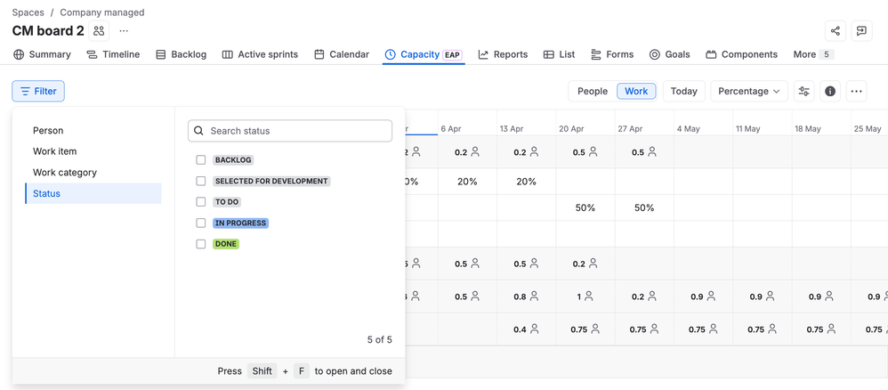Check the TO DO status checkbox
This screenshot has width=888, height=390.
(x=200, y=202)
